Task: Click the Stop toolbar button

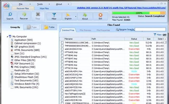Action: 38,16
